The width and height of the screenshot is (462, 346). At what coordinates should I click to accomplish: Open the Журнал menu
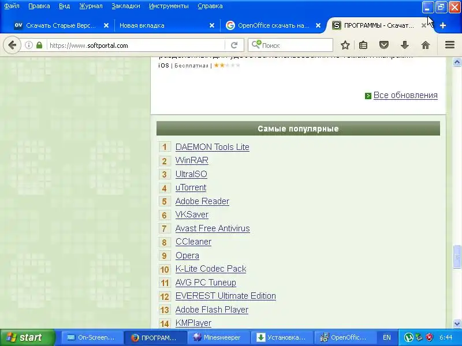pos(91,6)
